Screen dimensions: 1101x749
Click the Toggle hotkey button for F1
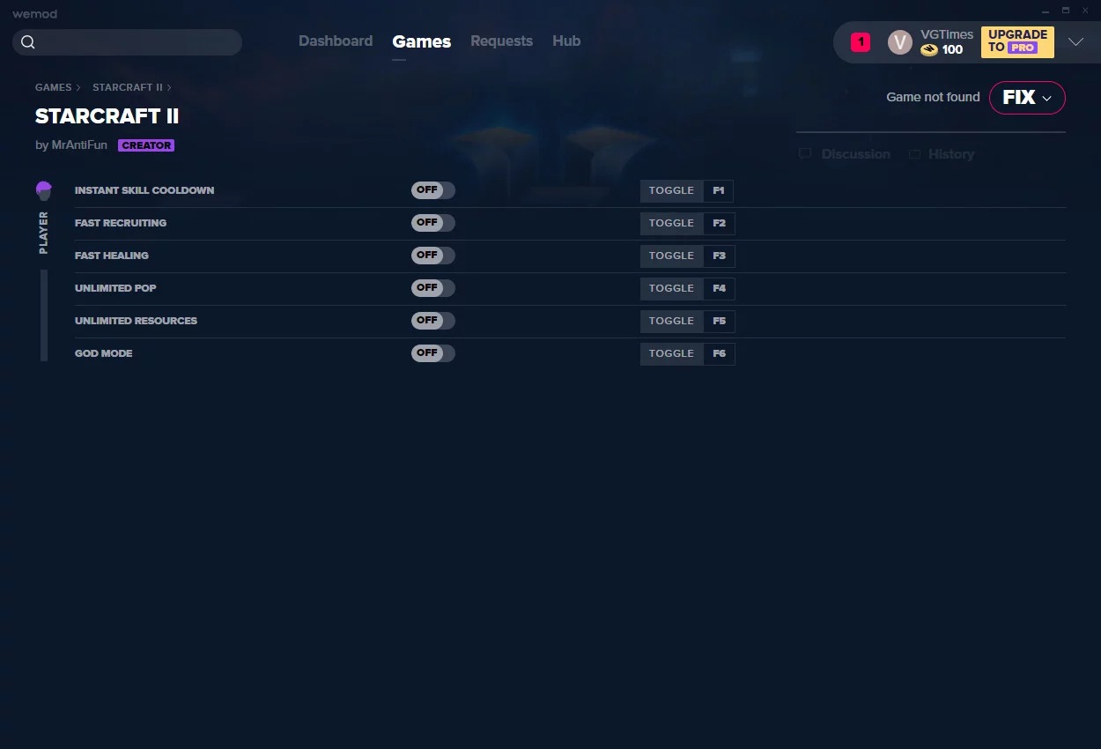pyautogui.click(x=671, y=191)
